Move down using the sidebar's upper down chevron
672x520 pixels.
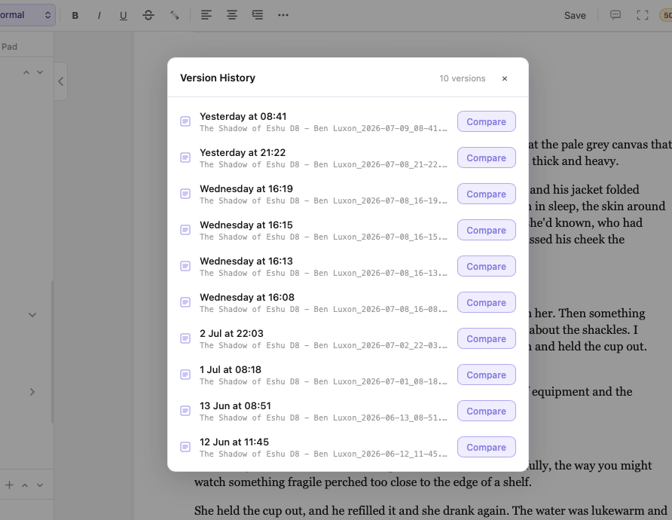40,72
